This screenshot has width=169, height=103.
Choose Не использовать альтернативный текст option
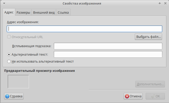coord(9,62)
